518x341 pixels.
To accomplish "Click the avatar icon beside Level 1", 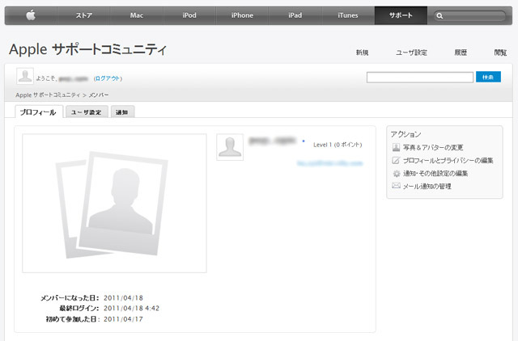I will [230, 147].
